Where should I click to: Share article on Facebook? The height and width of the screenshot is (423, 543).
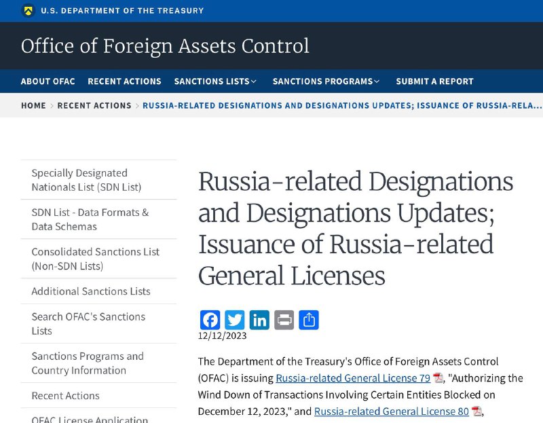[210, 320]
